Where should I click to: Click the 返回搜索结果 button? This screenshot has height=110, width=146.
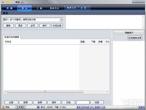[x=135, y=38]
